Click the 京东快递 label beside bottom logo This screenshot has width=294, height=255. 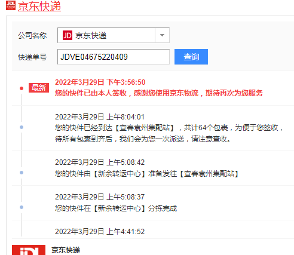point(66,250)
